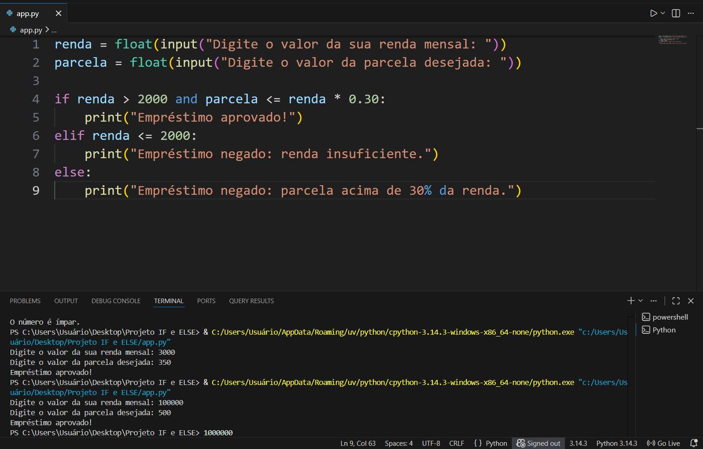
Task: Open editor More Actions ellipsis menu
Action: click(691, 13)
